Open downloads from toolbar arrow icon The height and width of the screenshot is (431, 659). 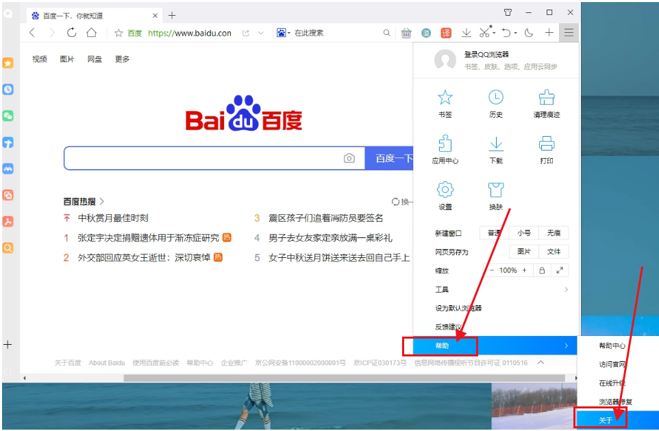[466, 33]
